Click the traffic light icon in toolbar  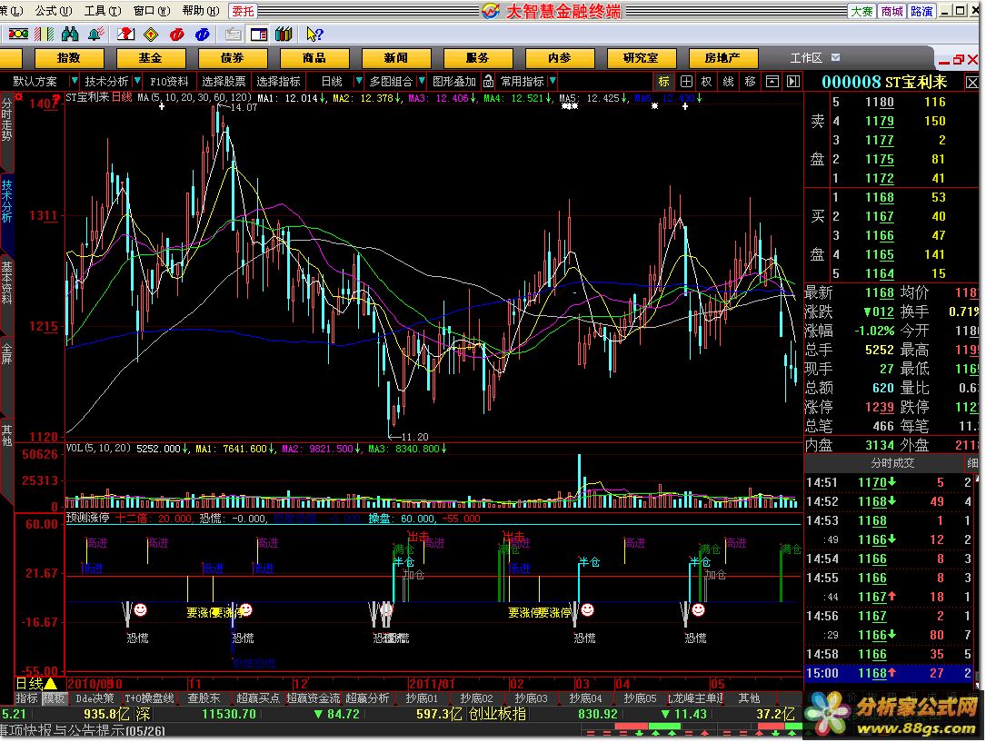(x=17, y=35)
